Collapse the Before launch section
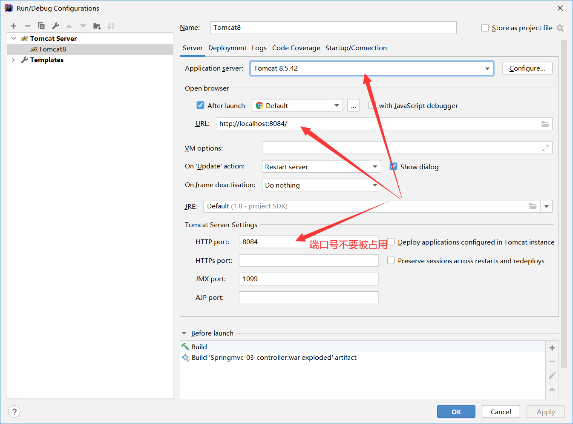Image resolution: width=573 pixels, height=424 pixels. click(184, 333)
